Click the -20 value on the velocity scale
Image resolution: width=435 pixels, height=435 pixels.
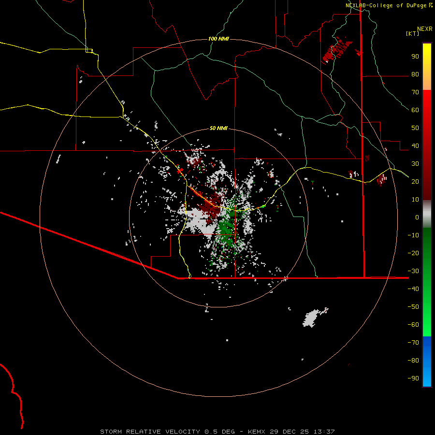(x=413, y=253)
